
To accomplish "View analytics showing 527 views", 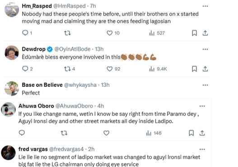I will (157, 33).
